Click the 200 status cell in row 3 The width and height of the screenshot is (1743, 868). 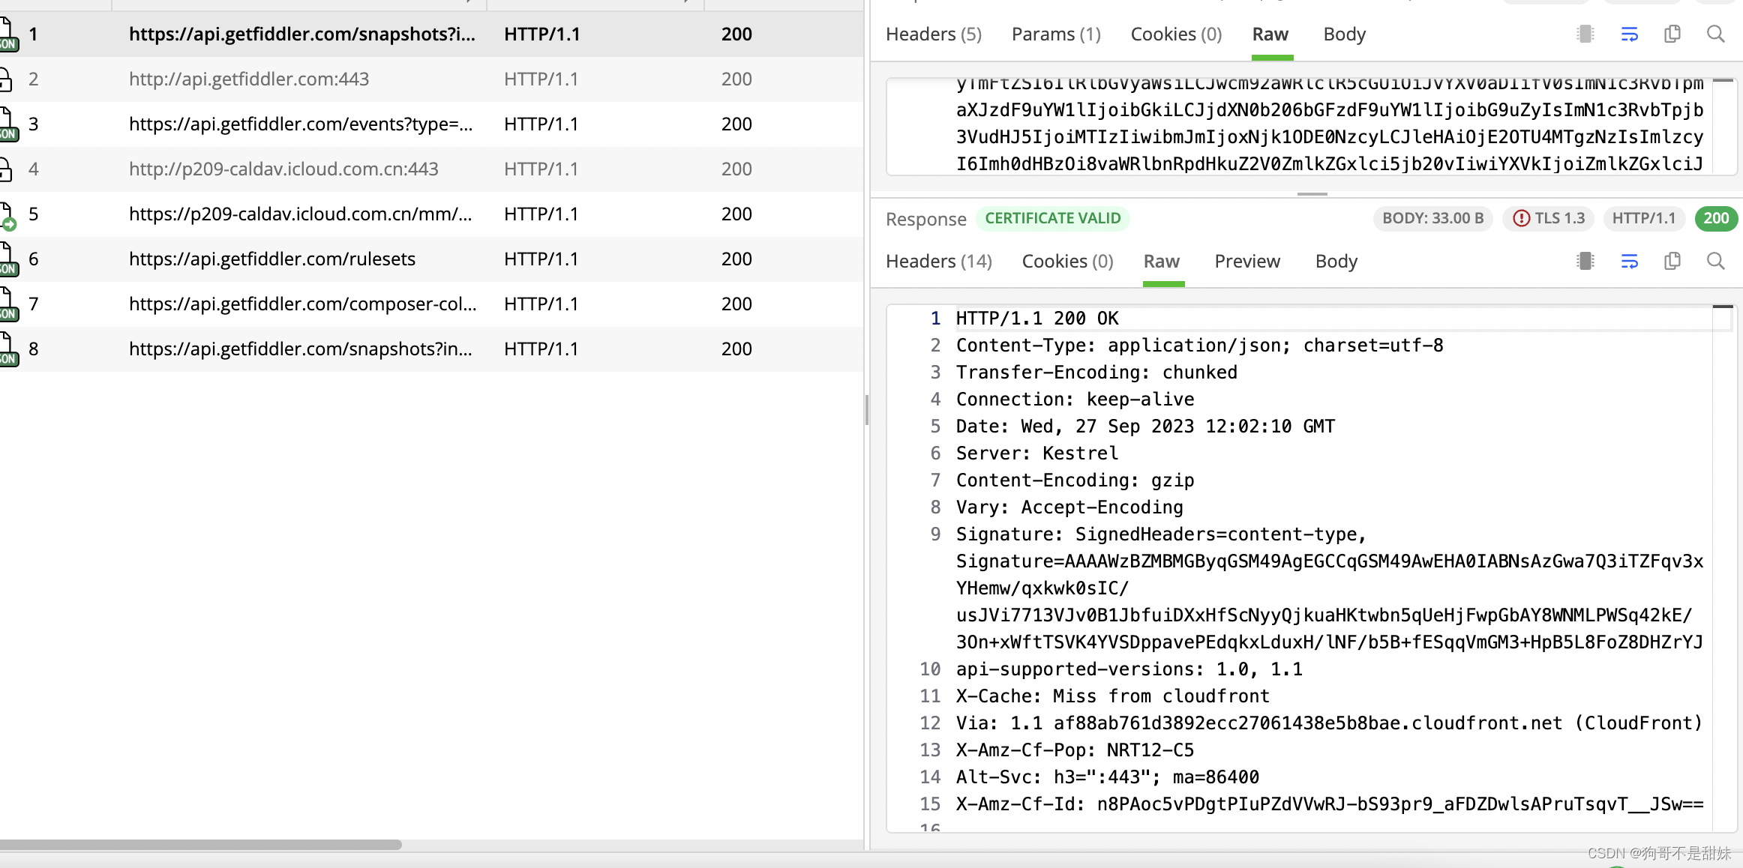pos(736,124)
